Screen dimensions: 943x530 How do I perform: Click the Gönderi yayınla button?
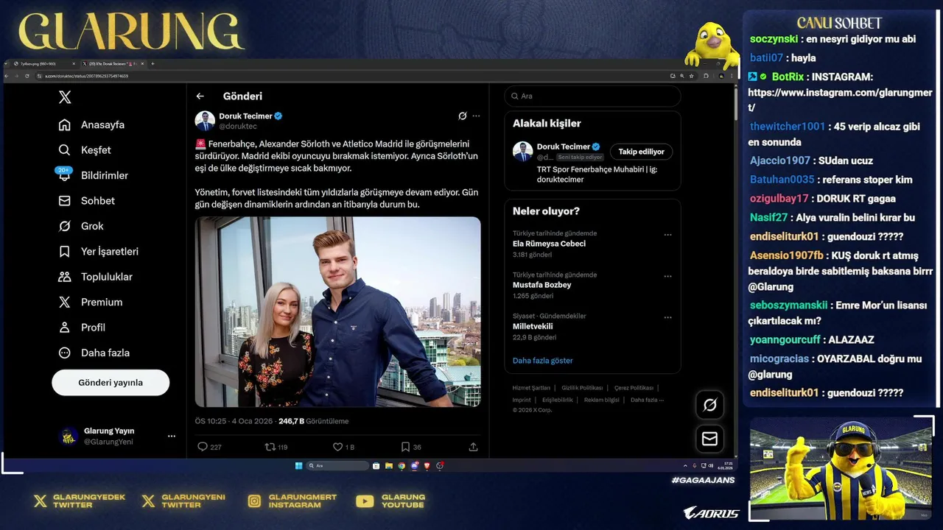click(111, 383)
